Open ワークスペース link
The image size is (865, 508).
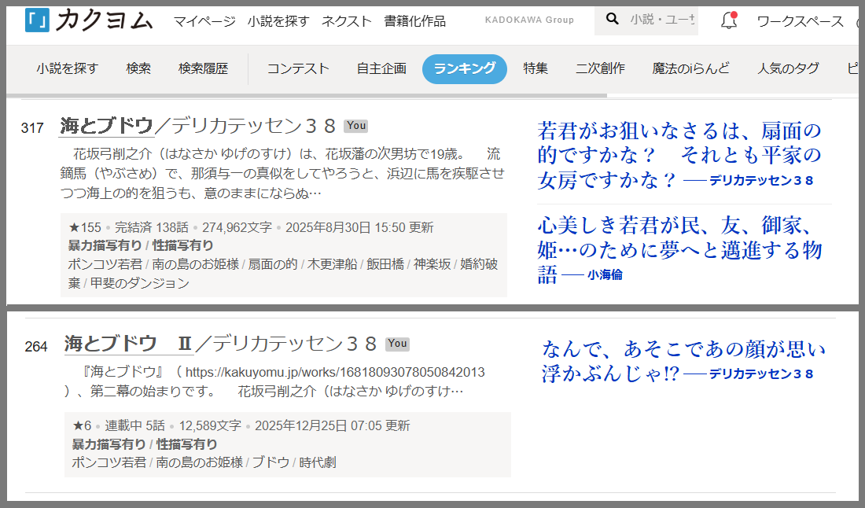coord(800,21)
